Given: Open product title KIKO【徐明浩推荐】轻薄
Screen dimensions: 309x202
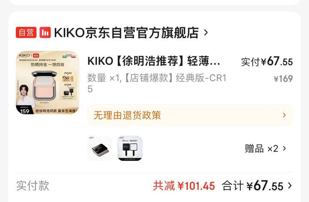Looking at the screenshot, I should (x=154, y=61).
